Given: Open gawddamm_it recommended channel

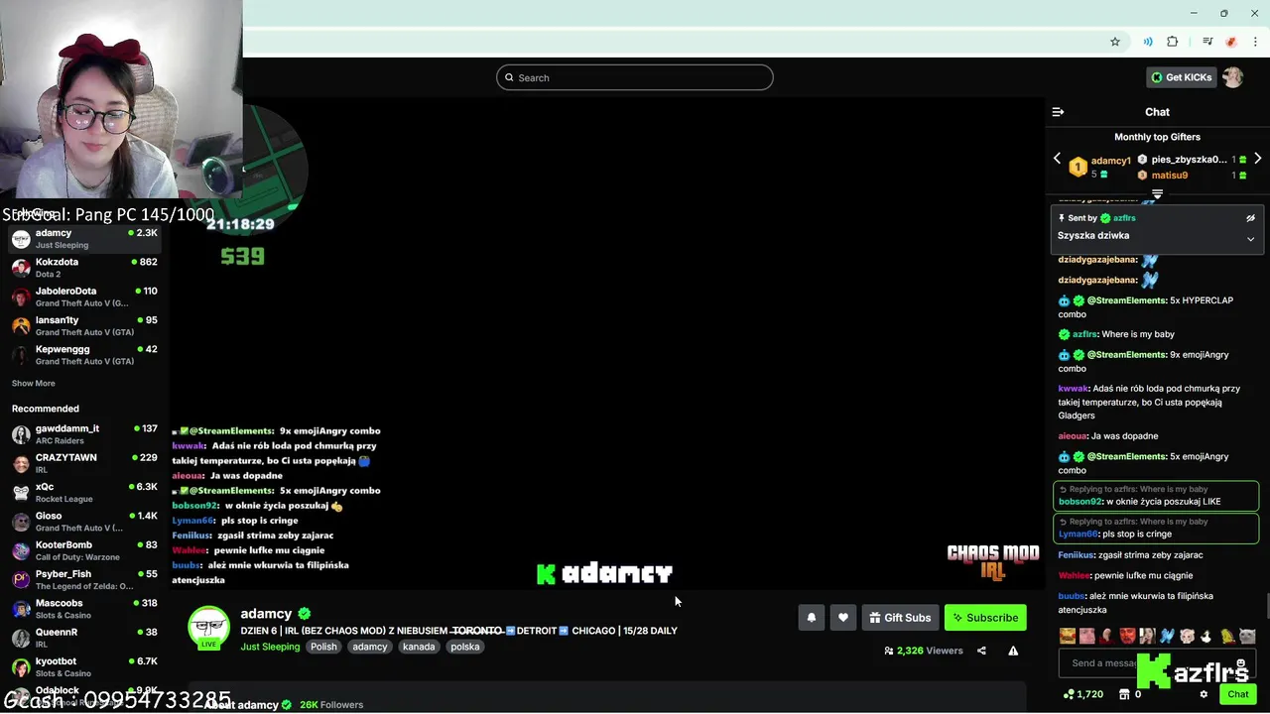Looking at the screenshot, I should [x=84, y=434].
